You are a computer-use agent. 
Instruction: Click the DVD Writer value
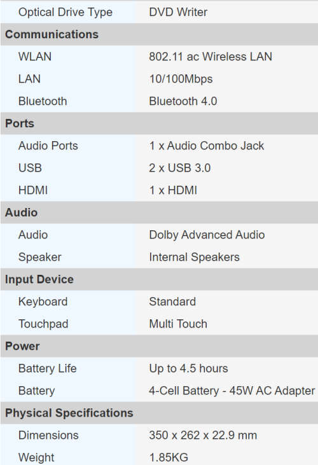click(x=178, y=12)
